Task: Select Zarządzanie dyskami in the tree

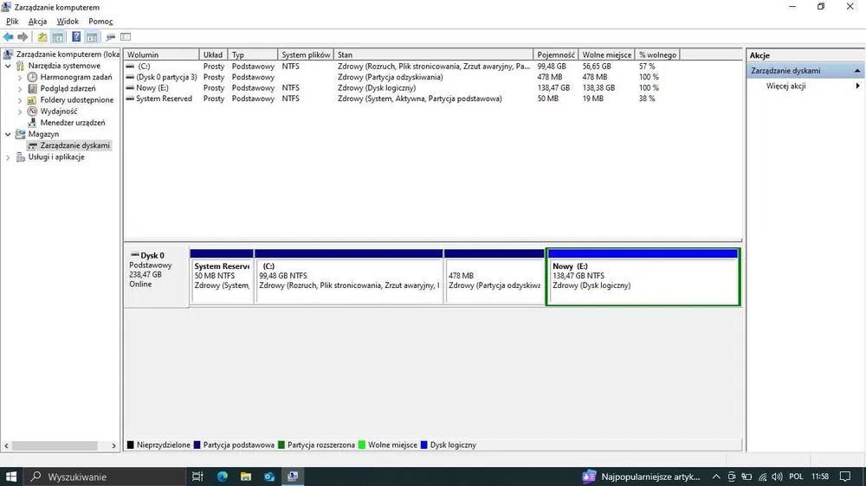Action: 75,145
